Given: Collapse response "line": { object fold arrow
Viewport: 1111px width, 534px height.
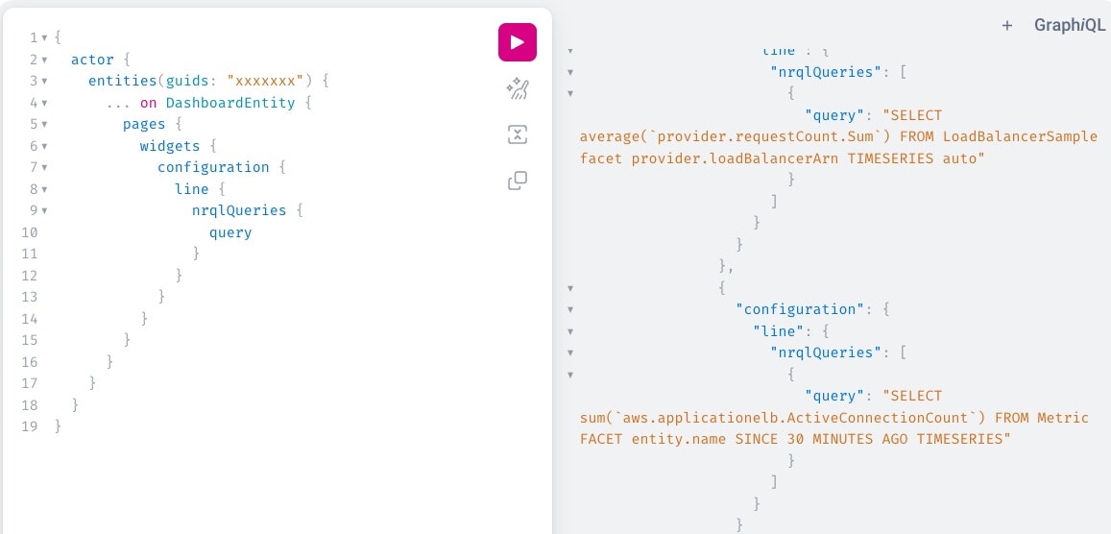Looking at the screenshot, I should [570, 330].
